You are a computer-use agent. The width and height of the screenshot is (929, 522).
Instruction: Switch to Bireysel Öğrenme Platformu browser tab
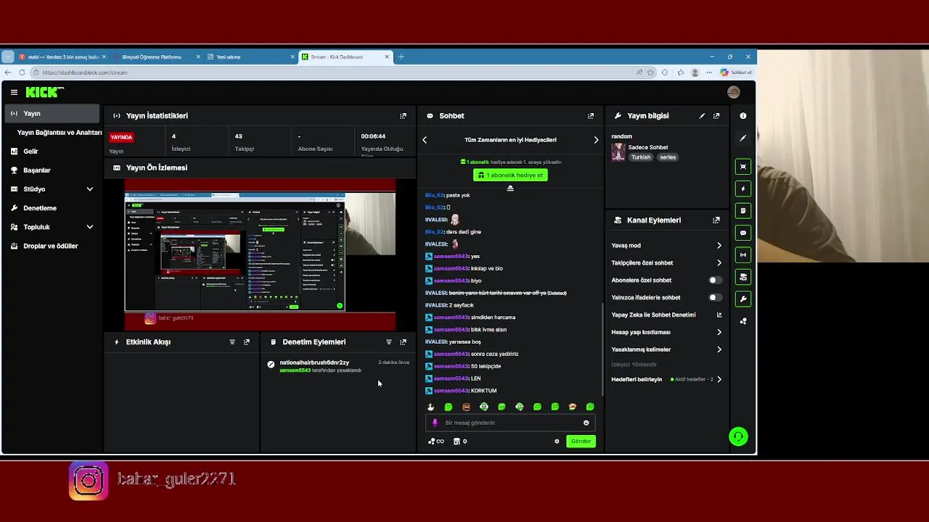click(156, 57)
